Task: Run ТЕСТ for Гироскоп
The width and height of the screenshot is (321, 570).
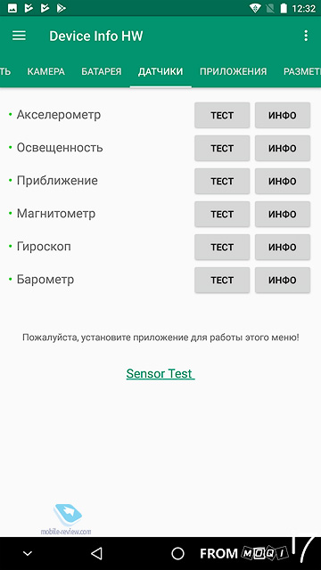Action: (222, 248)
